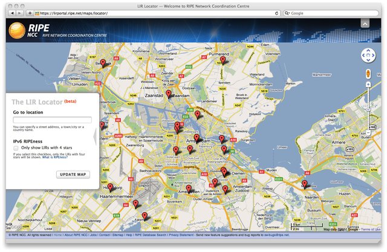
Task: Focus the Go to location field
Action: (x=53, y=120)
